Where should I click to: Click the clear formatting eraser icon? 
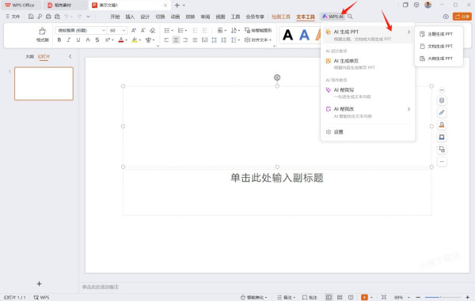tap(153, 30)
